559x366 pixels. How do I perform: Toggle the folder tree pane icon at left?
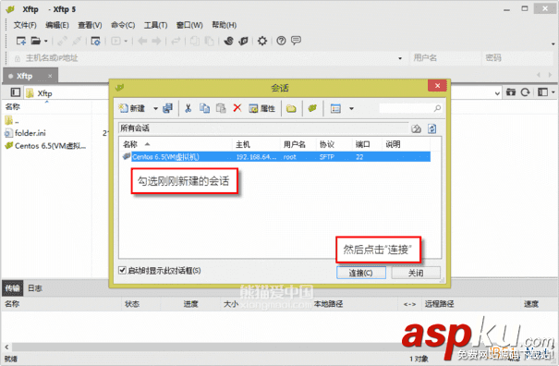click(x=16, y=92)
